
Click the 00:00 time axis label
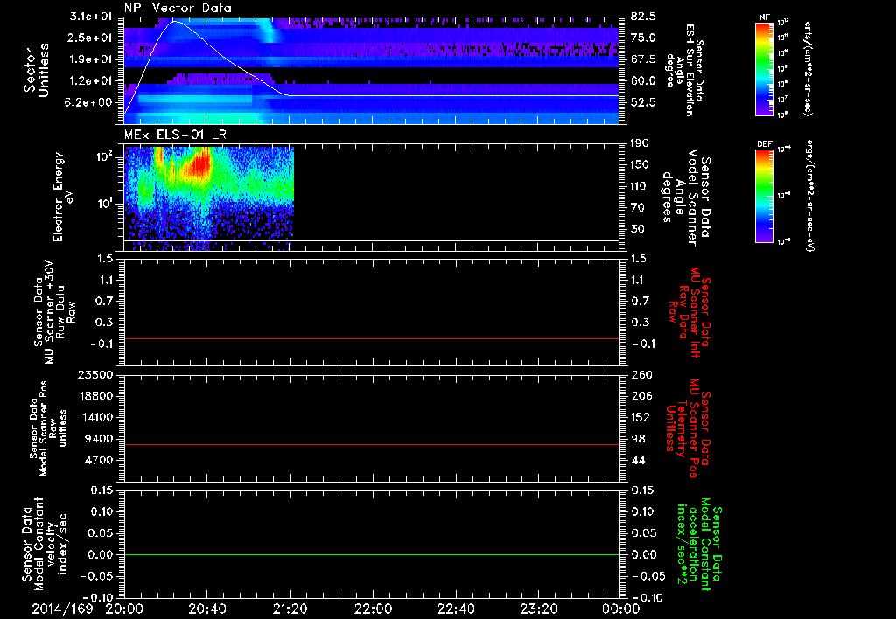point(621,609)
